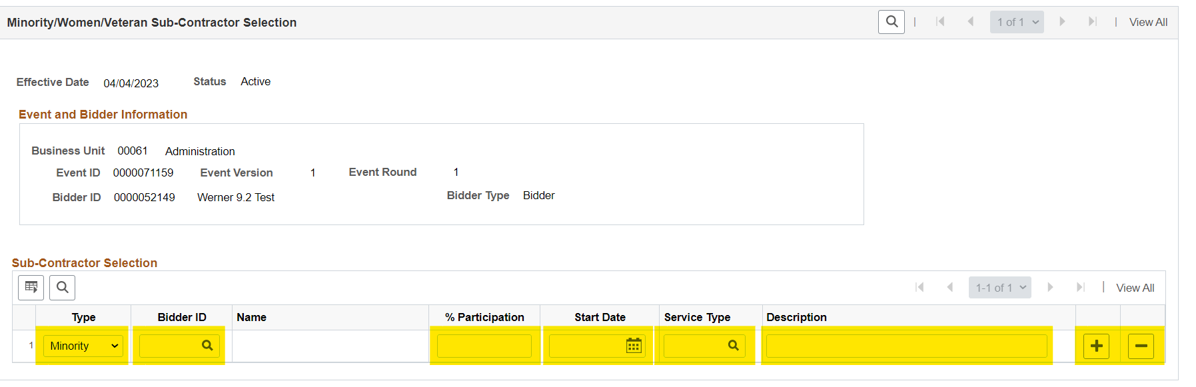Click the top View All link

pos(1148,22)
